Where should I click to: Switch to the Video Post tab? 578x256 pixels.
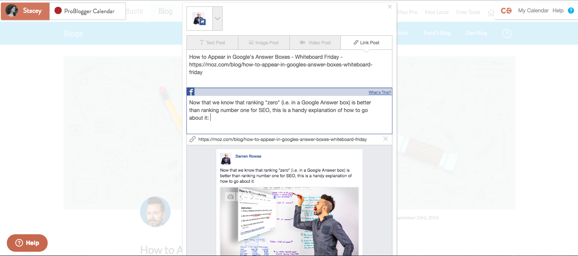[x=315, y=43]
